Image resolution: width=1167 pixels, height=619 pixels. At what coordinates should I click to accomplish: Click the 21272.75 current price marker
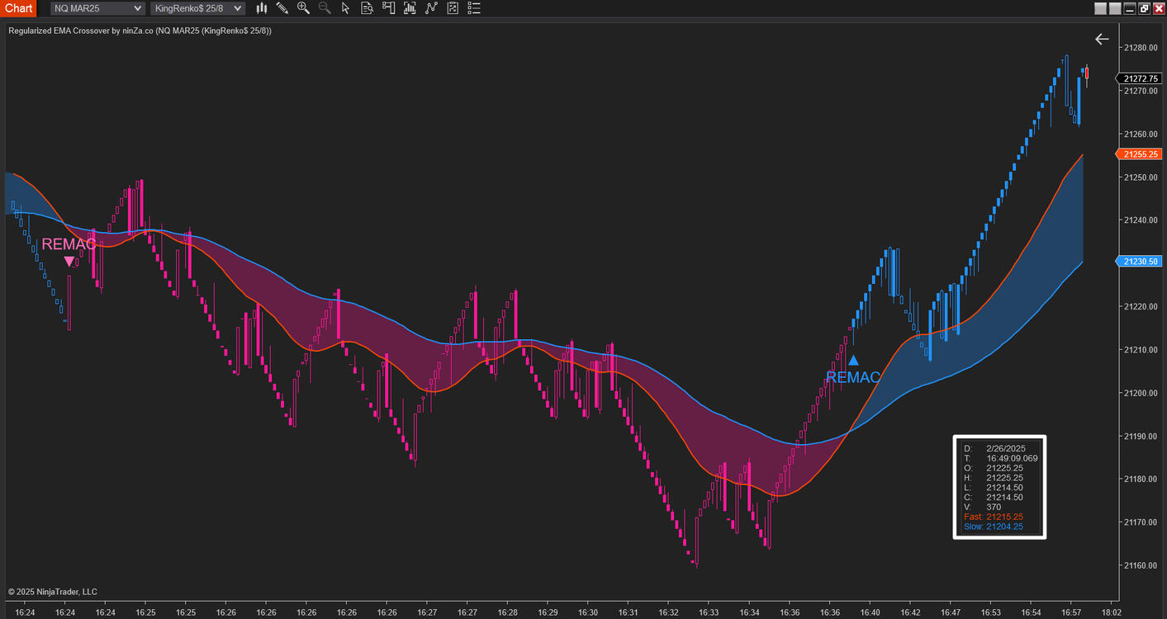[1141, 78]
